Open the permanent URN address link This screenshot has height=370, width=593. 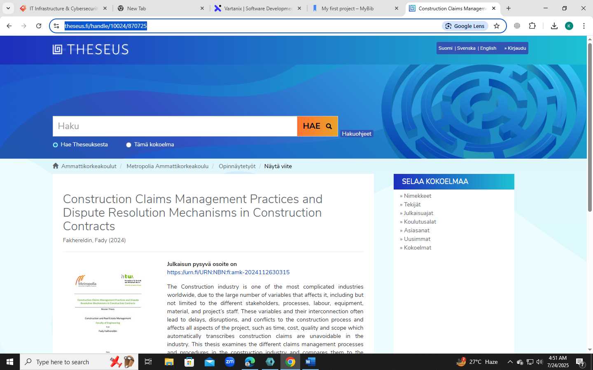pyautogui.click(x=228, y=272)
